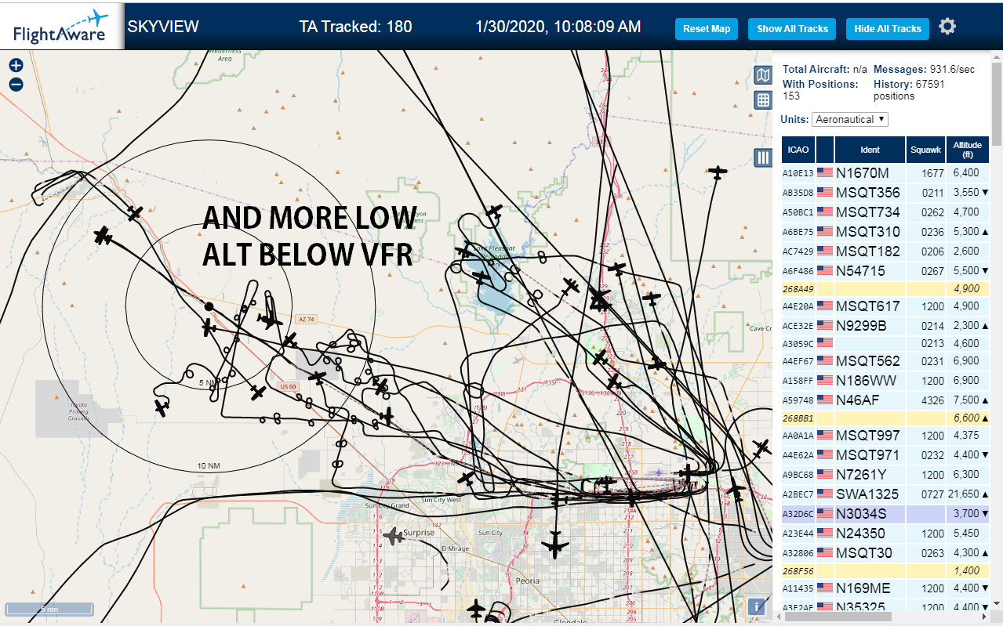This screenshot has width=1003, height=626.
Task: Click the date and time display
Action: 558,27
